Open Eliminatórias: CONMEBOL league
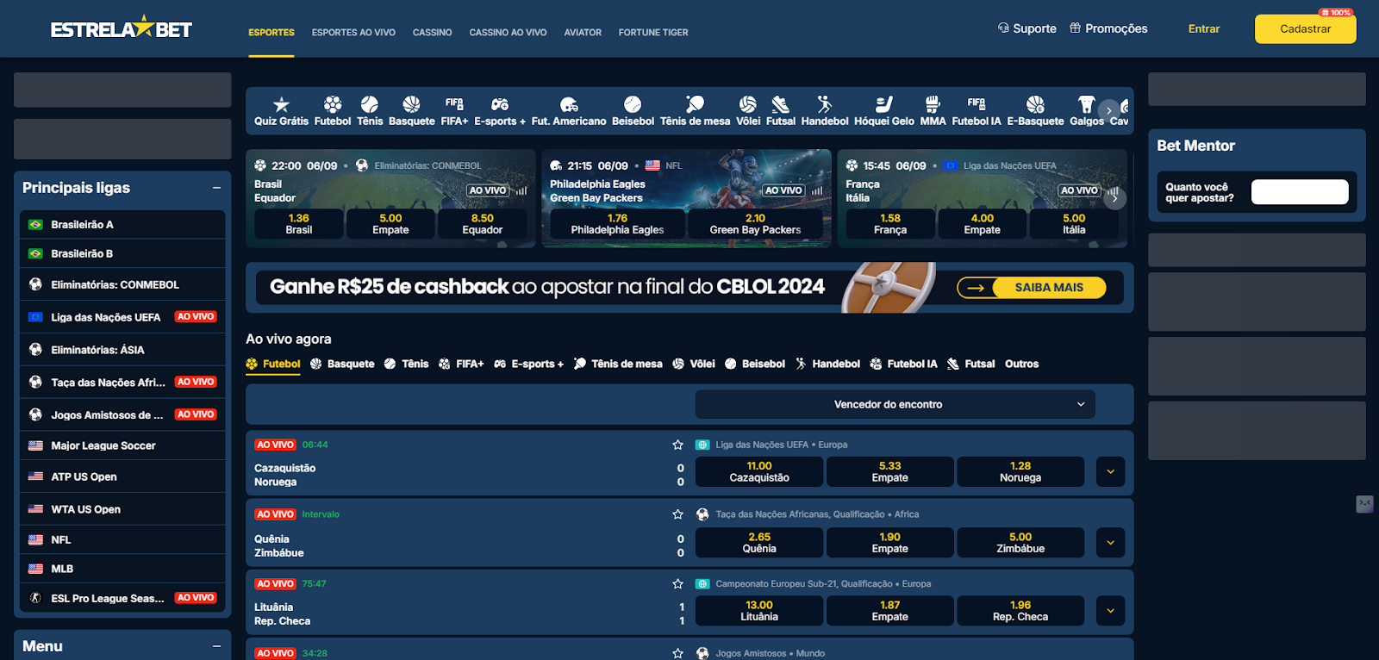 pyautogui.click(x=122, y=284)
